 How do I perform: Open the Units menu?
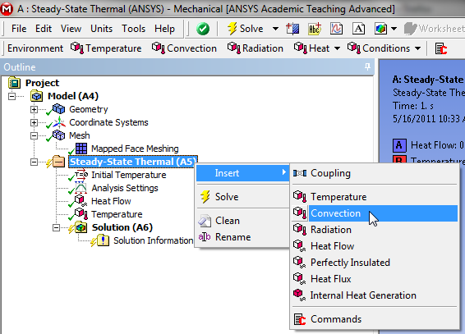click(101, 29)
